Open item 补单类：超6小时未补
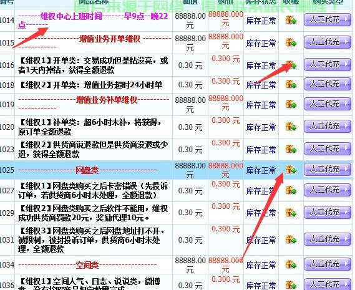Viewport: 355px width, 290px height. pos(89,127)
